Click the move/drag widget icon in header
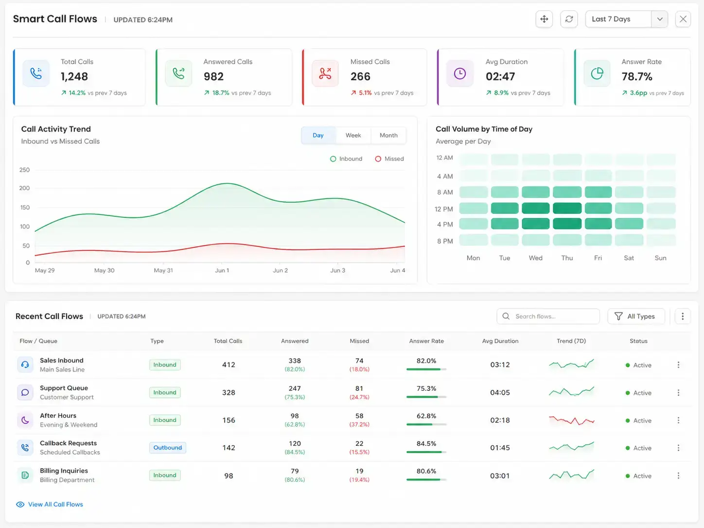Screen dimensions: 704x528 544,19
